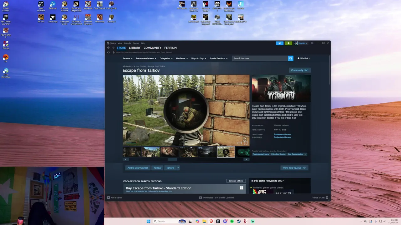Click inside the Search the store field
The height and width of the screenshot is (225, 401).
tap(260, 58)
